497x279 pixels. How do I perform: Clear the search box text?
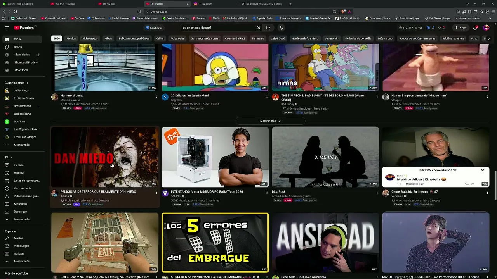click(259, 28)
